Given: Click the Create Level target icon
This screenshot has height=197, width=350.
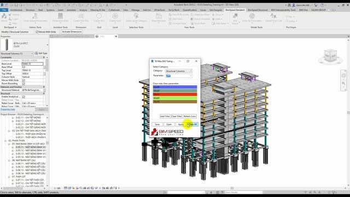Looking at the screenshot, I should point(115,16).
